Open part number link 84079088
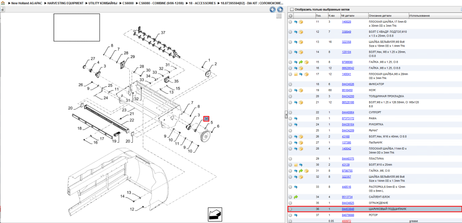462x223 pixels. [x=348, y=215]
